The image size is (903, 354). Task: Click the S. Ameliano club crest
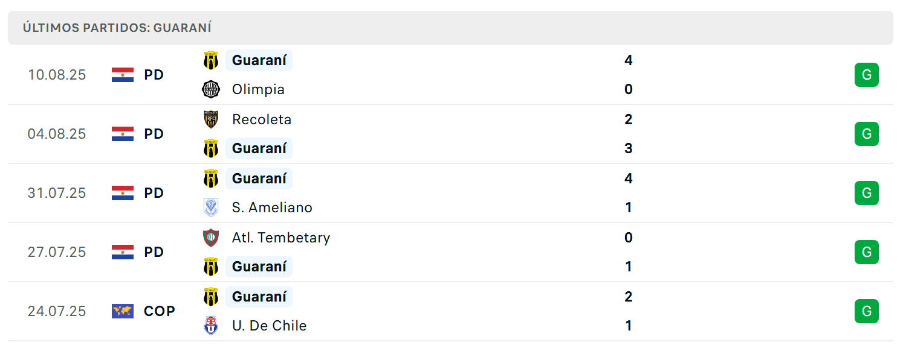point(211,207)
